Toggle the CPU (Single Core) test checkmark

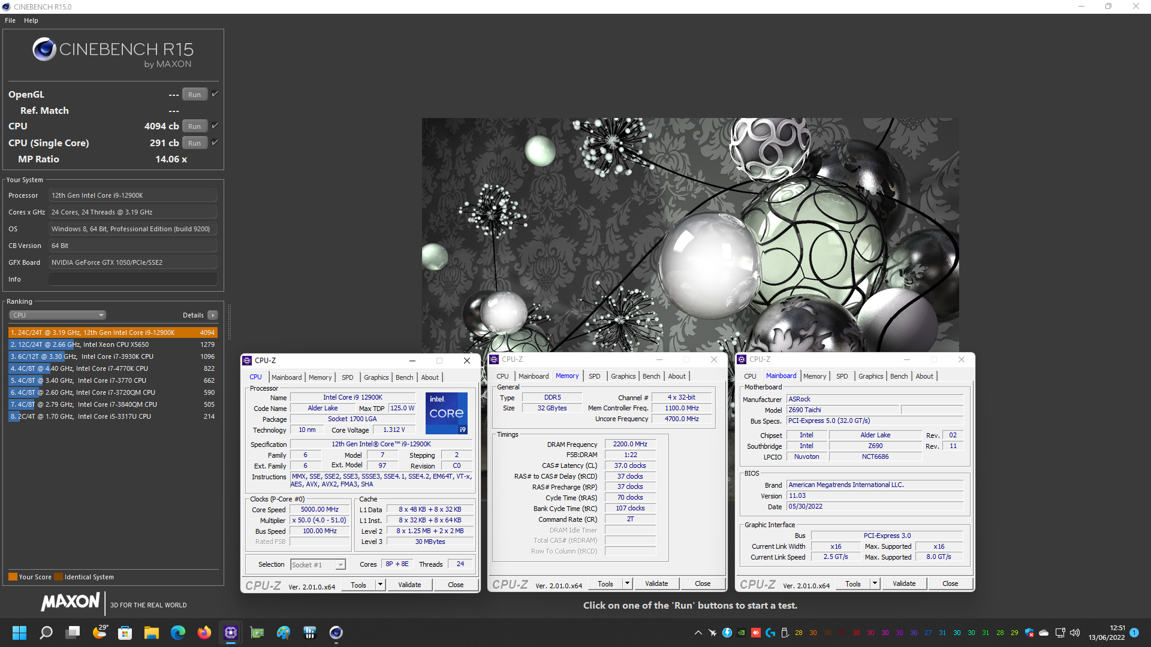point(215,143)
